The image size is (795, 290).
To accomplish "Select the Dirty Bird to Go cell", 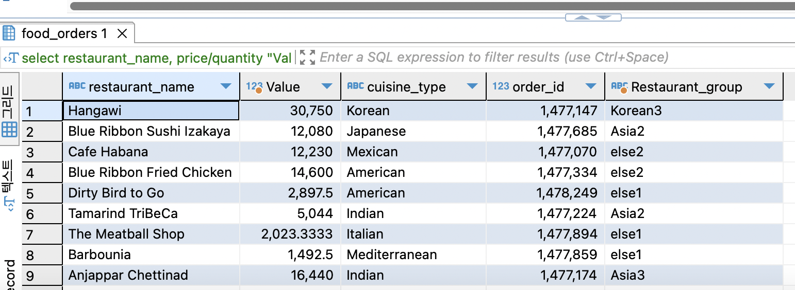I will (151, 193).
